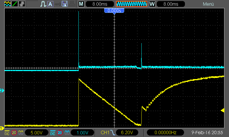This screenshot has width=229, height=137.
Task: Select the green line vector display icon
Action: (x=15, y=4)
